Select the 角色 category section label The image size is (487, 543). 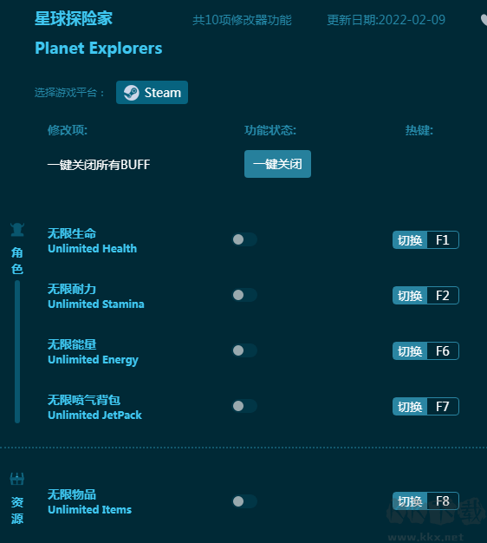pyautogui.click(x=17, y=261)
